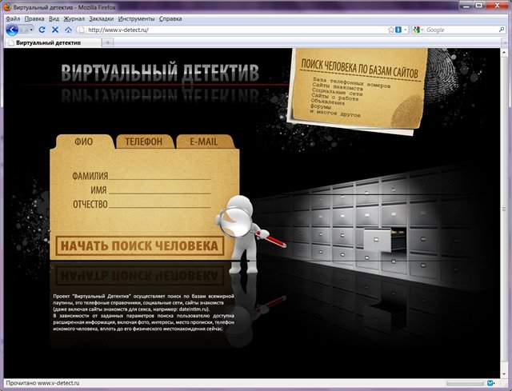The height and width of the screenshot is (391, 512).
Task: Click the mail icon in status bar
Action: [490, 384]
